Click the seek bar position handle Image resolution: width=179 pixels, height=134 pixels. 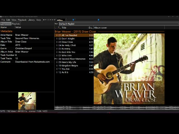point(98,20)
